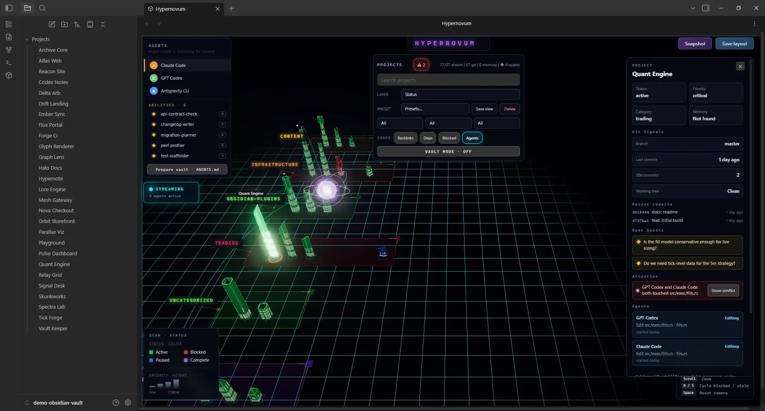Click Save view button
The width and height of the screenshot is (765, 411).
pos(484,109)
